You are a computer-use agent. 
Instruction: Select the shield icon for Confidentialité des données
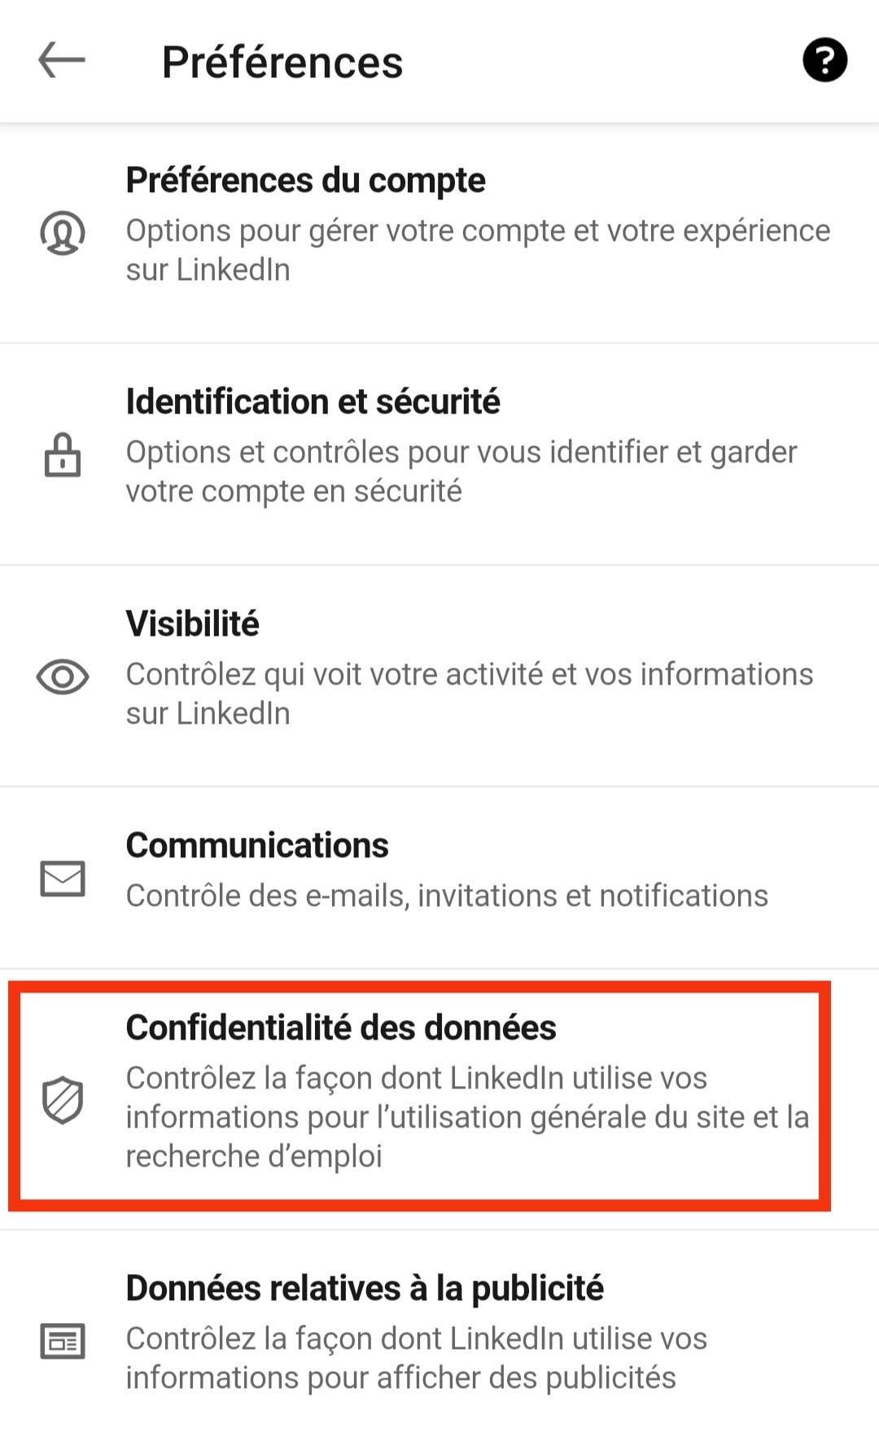click(x=62, y=1097)
